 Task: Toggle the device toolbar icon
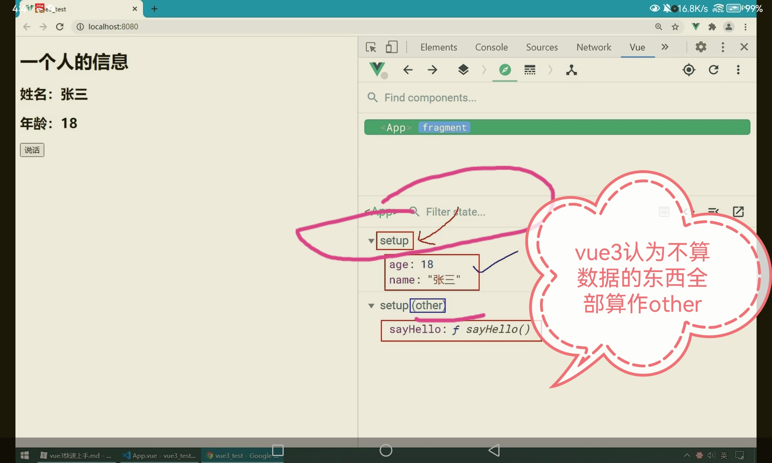click(x=391, y=47)
